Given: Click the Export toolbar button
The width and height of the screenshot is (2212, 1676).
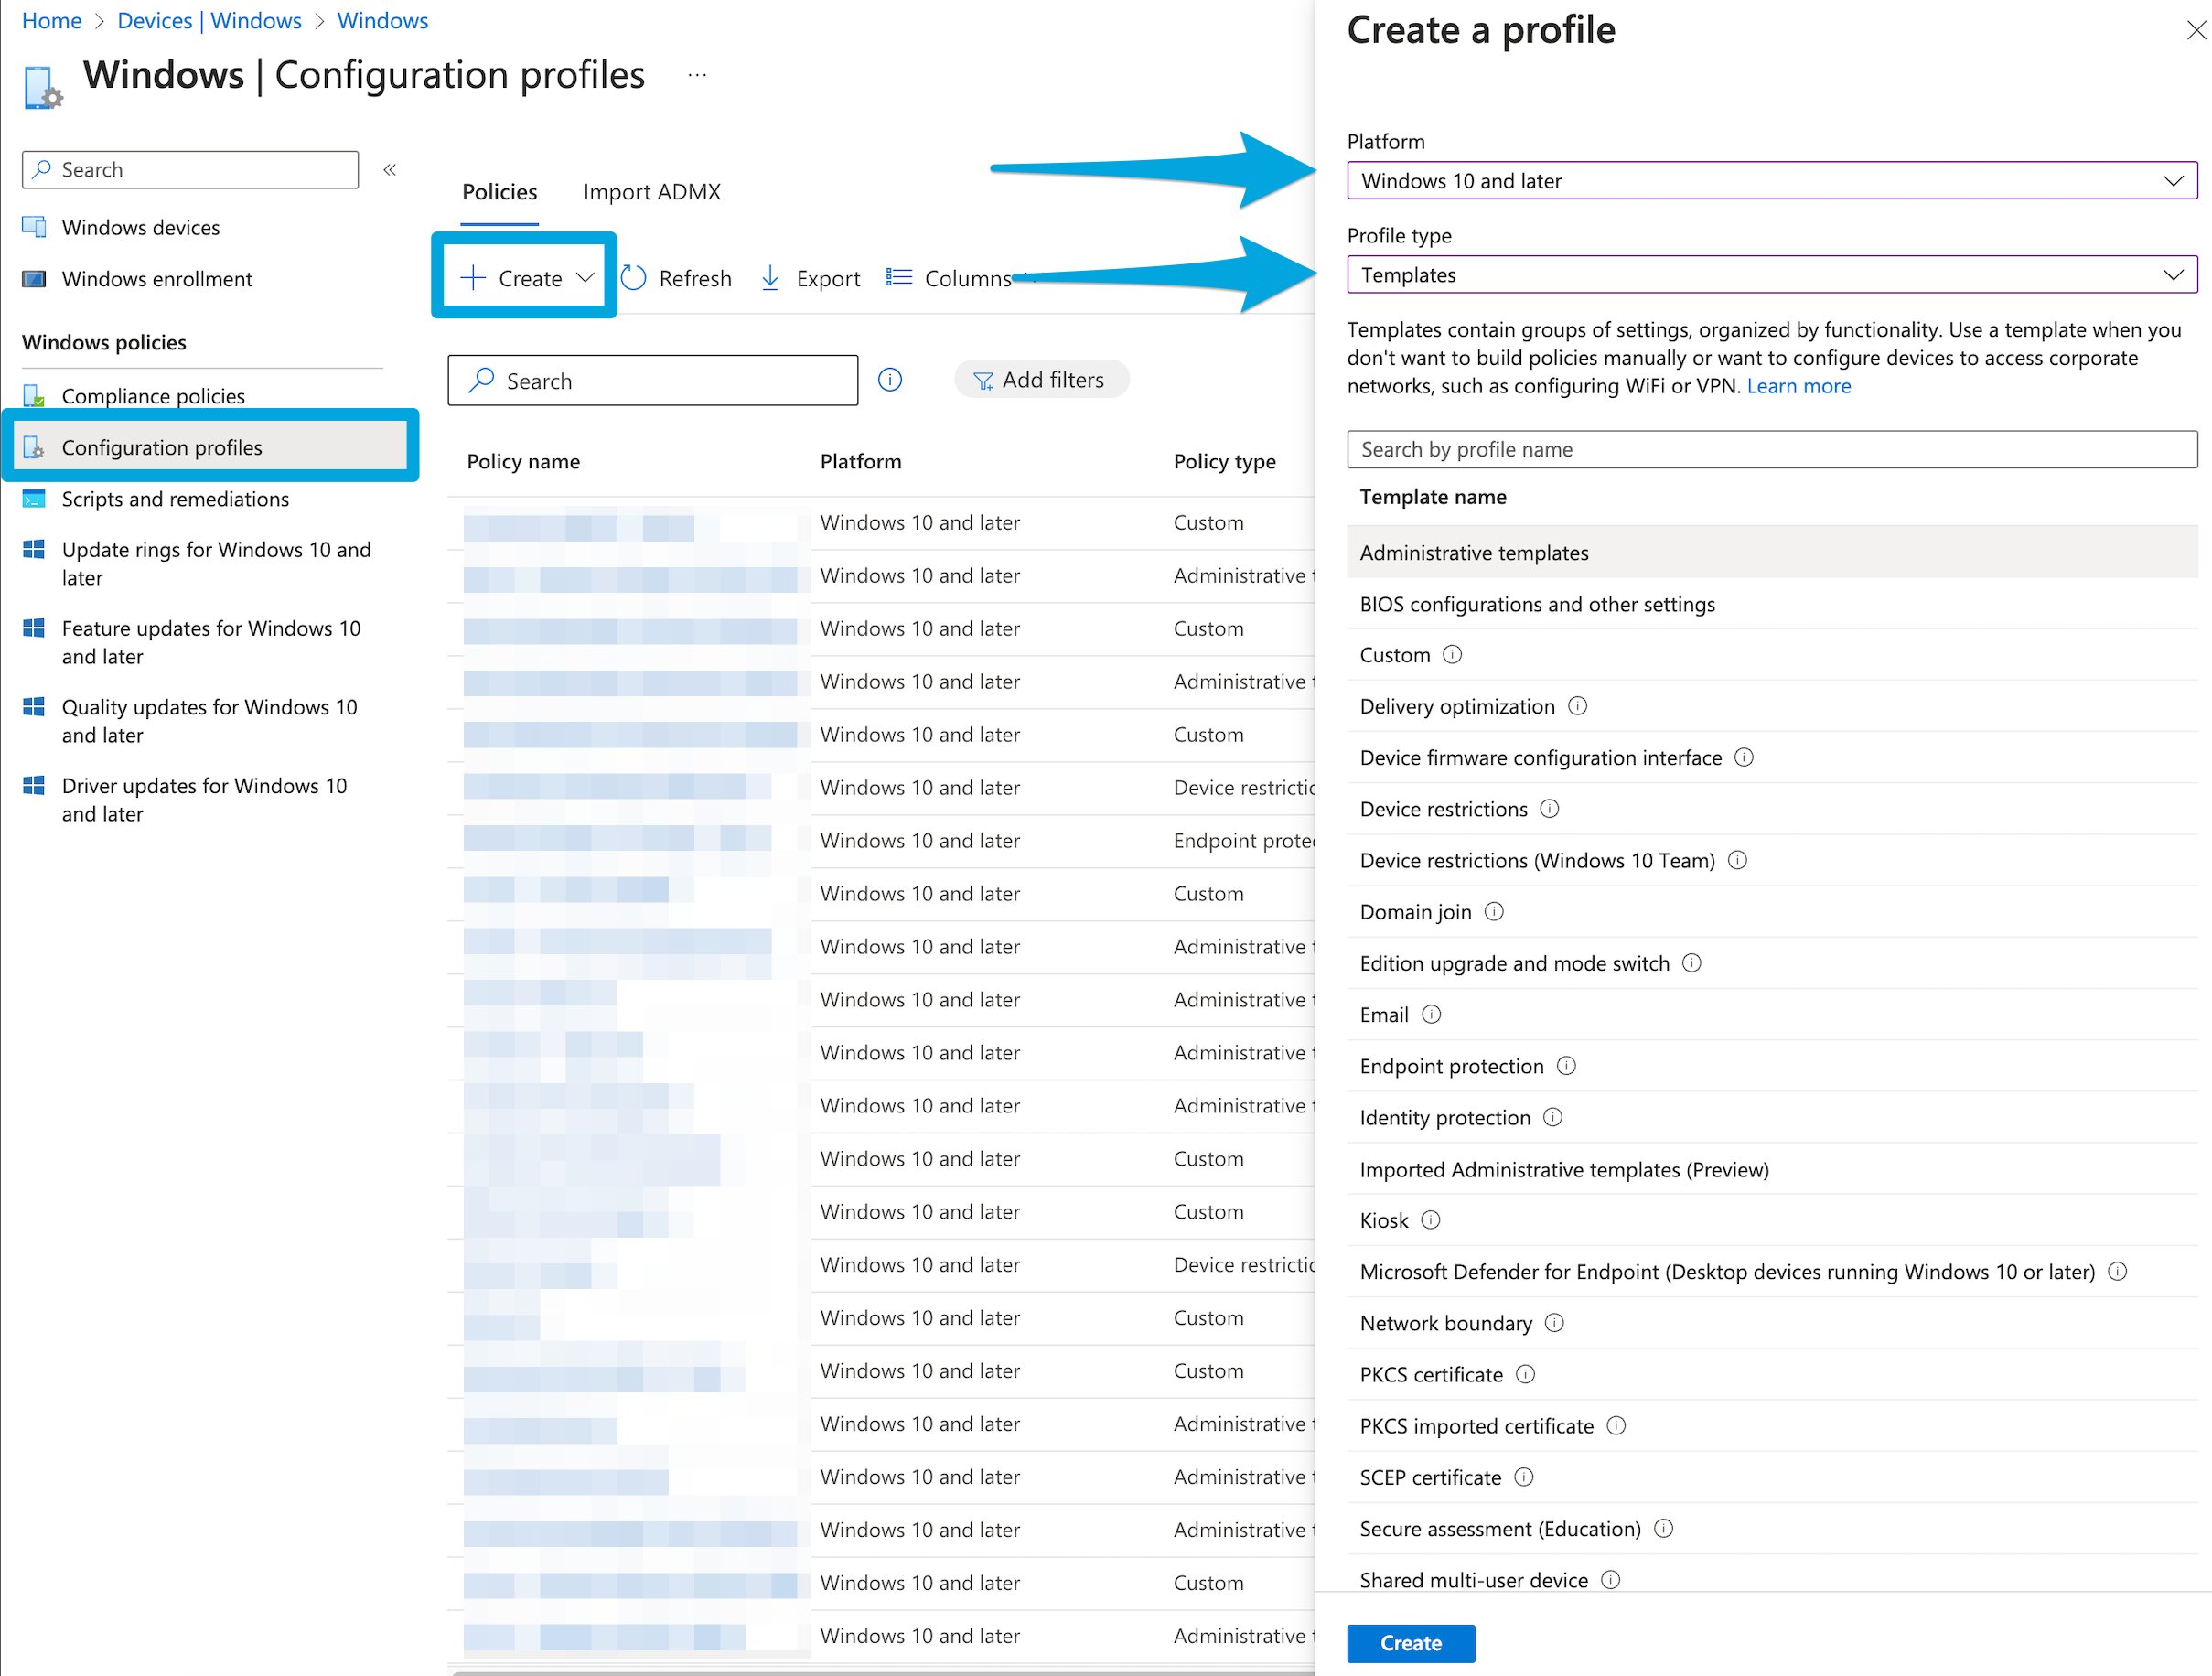Looking at the screenshot, I should (810, 278).
